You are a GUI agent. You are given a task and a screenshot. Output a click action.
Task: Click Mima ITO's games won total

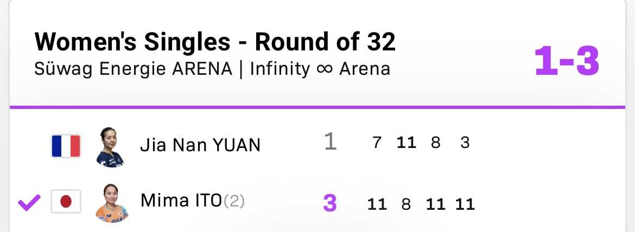point(330,204)
